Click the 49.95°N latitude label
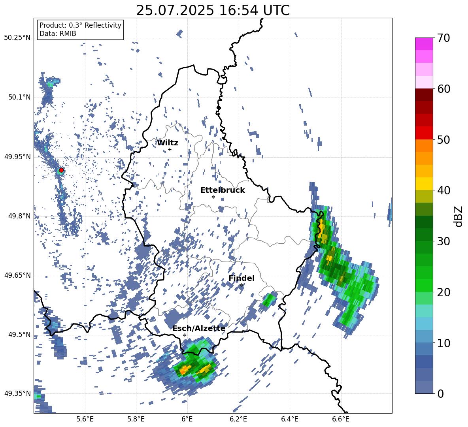468x427 pixels. click(x=17, y=157)
